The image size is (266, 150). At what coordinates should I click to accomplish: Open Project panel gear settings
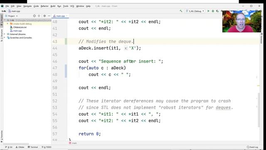44,16
